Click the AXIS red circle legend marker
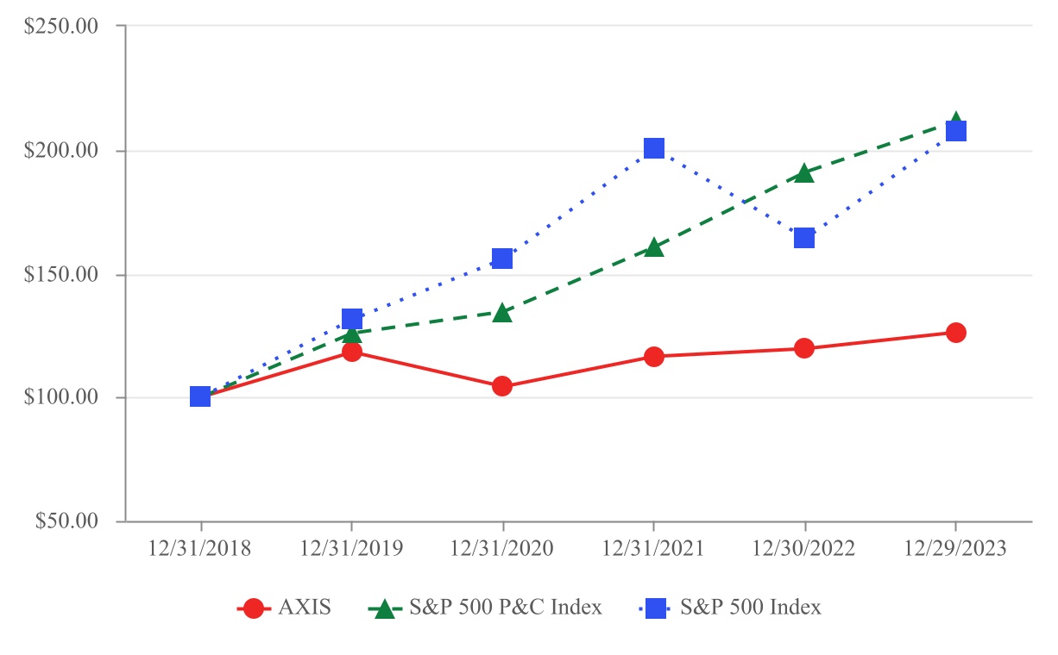 [253, 608]
